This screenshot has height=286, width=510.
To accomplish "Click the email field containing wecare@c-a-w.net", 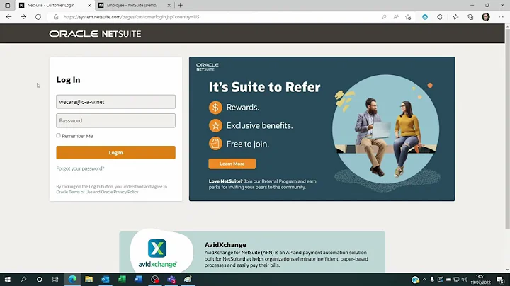I will click(115, 102).
